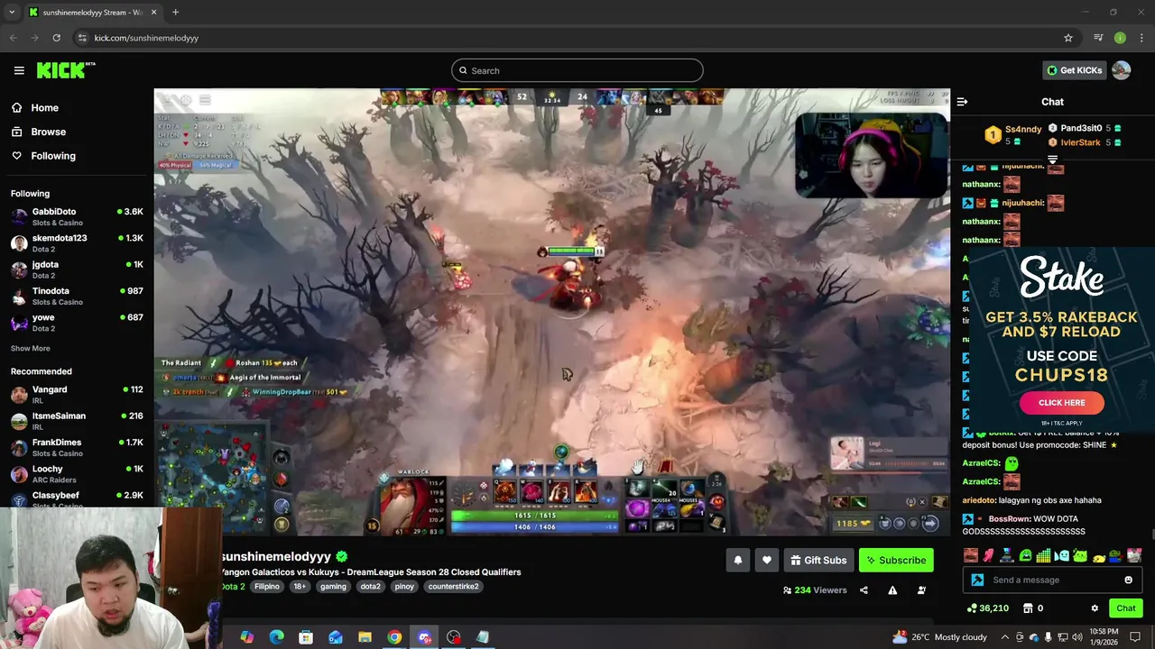Open the Kick hamburger sidebar menu
Image resolution: width=1155 pixels, height=649 pixels.
click(x=19, y=70)
